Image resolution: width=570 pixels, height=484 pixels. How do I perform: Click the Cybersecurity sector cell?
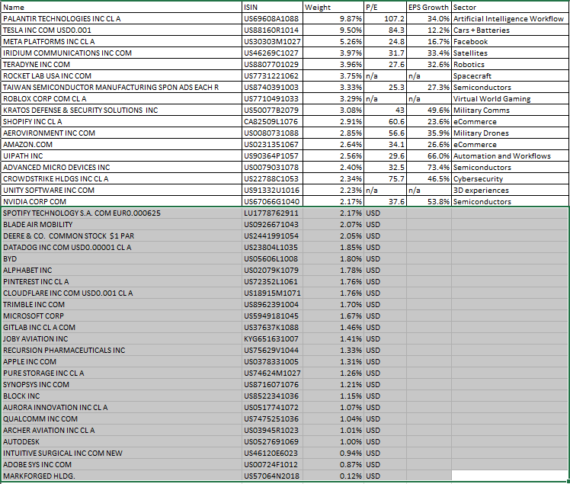511,179
